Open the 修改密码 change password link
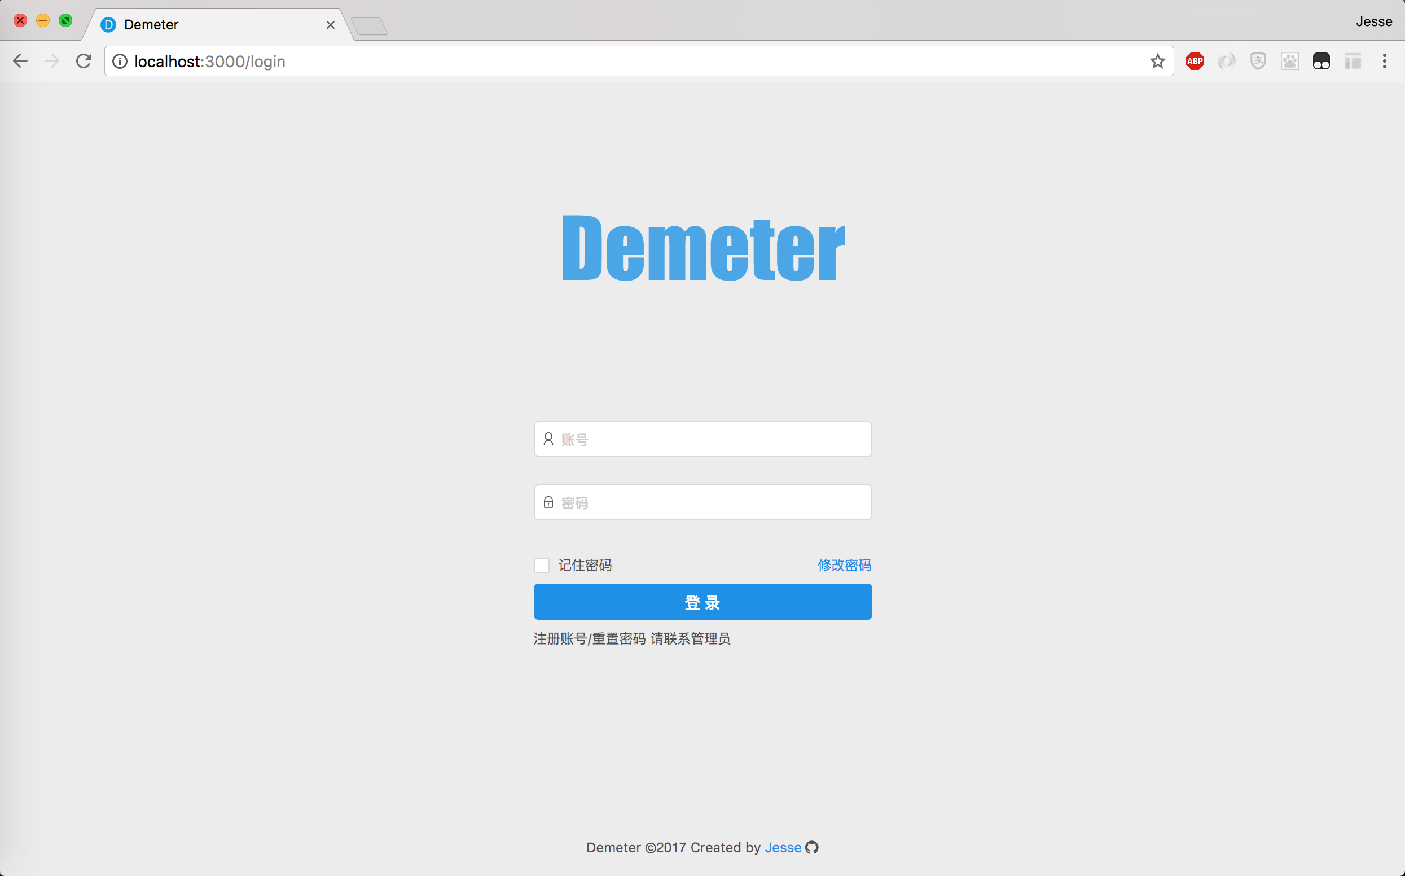This screenshot has width=1405, height=876. coord(844,566)
